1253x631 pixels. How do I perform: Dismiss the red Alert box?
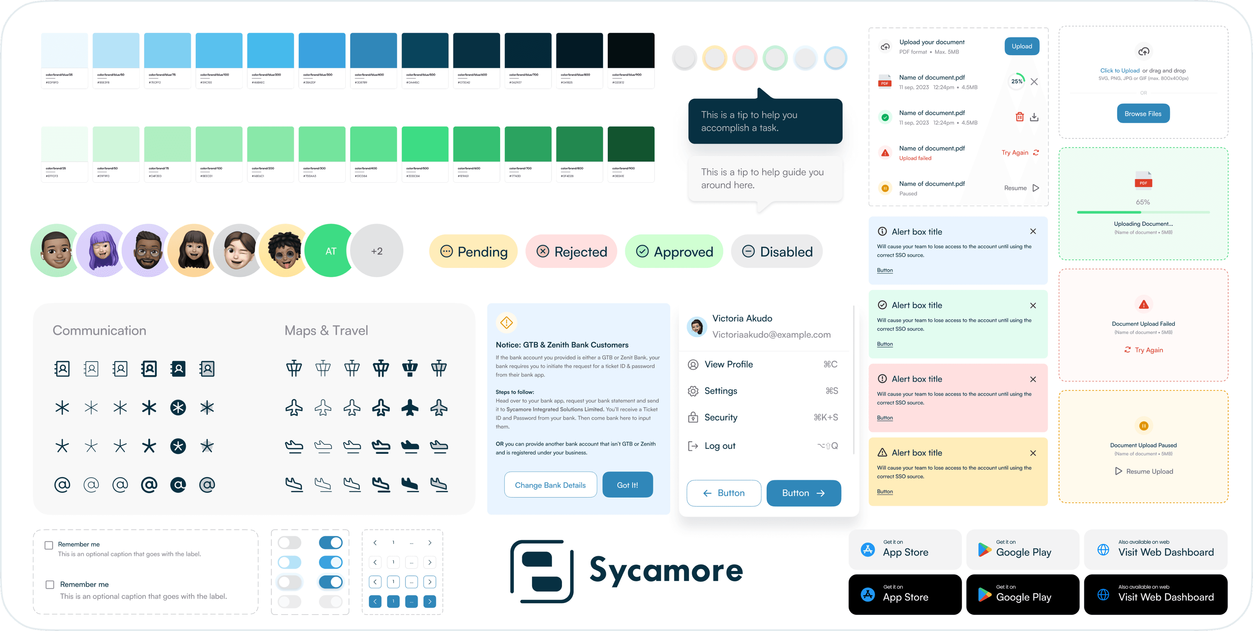click(1033, 379)
